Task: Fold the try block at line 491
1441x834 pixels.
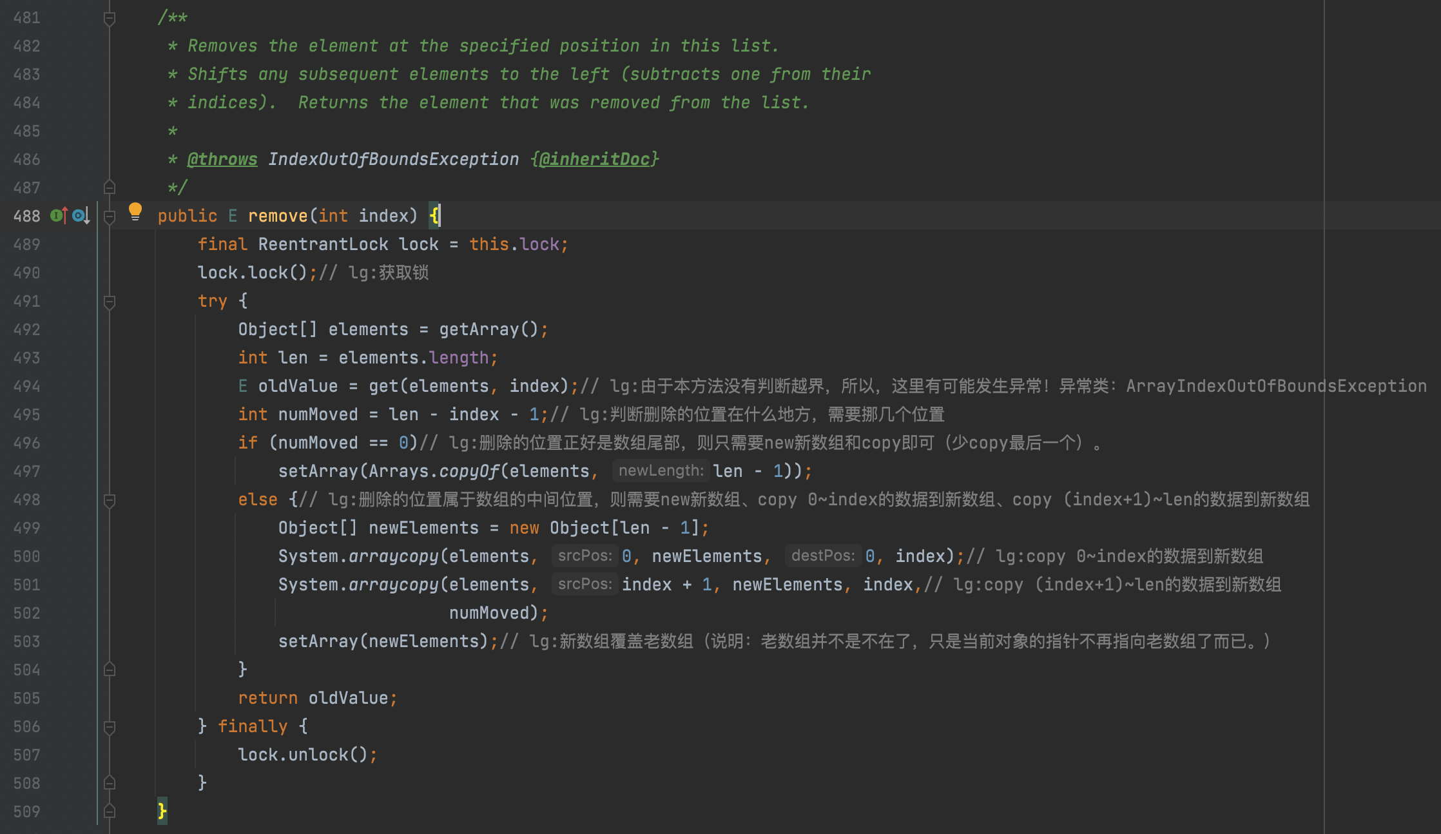Action: 110,302
